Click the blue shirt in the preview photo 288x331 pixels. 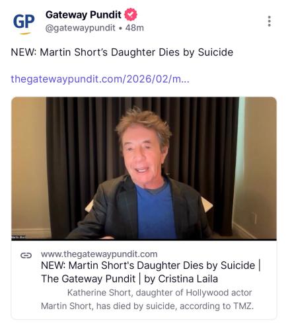155,212
